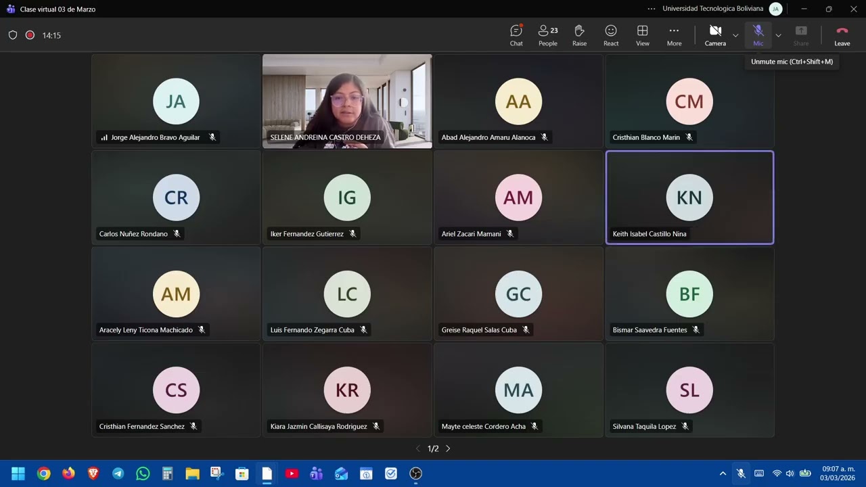Click the name label Greise Raquel Salas Cuba

[479, 330]
